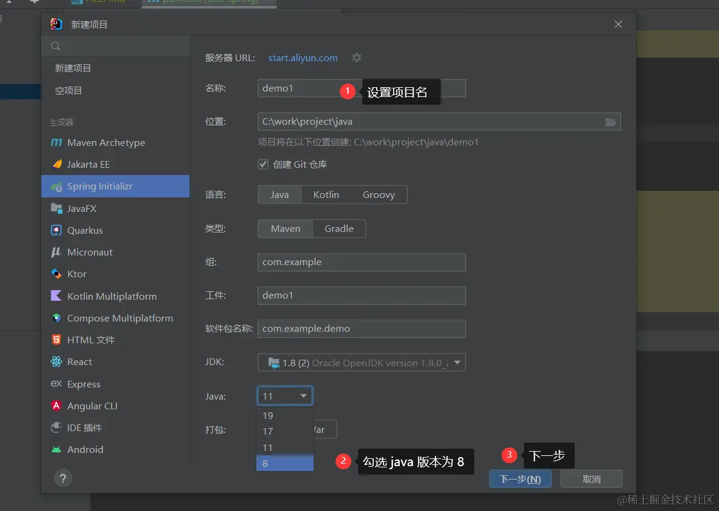
Task: Click the 软件包名称 package name field
Action: coord(362,329)
